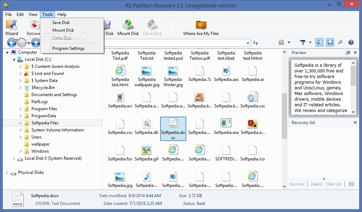This screenshot has height=212, width=362.
Task: Select the wallpaper folder in tree
Action: (x=40, y=144)
